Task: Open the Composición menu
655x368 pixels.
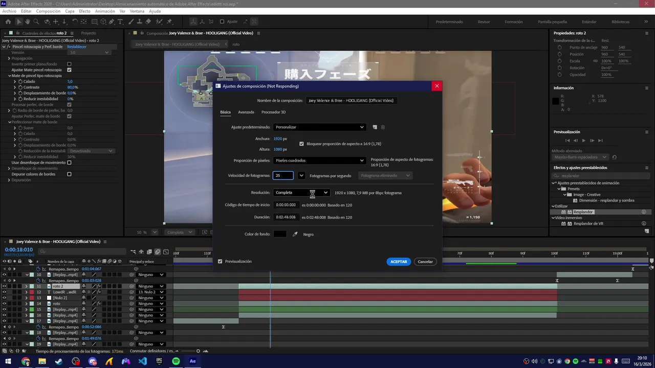Action: coord(48,11)
